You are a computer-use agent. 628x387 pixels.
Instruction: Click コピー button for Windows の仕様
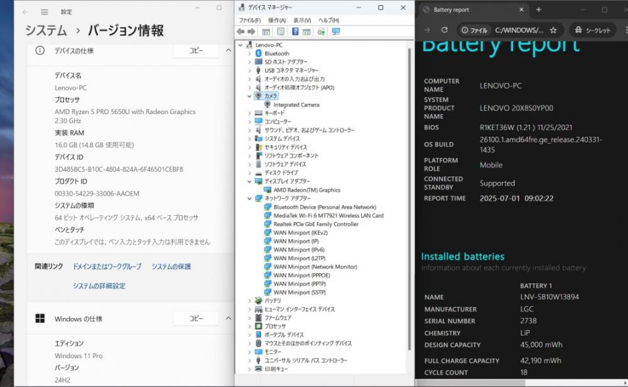[196, 319]
